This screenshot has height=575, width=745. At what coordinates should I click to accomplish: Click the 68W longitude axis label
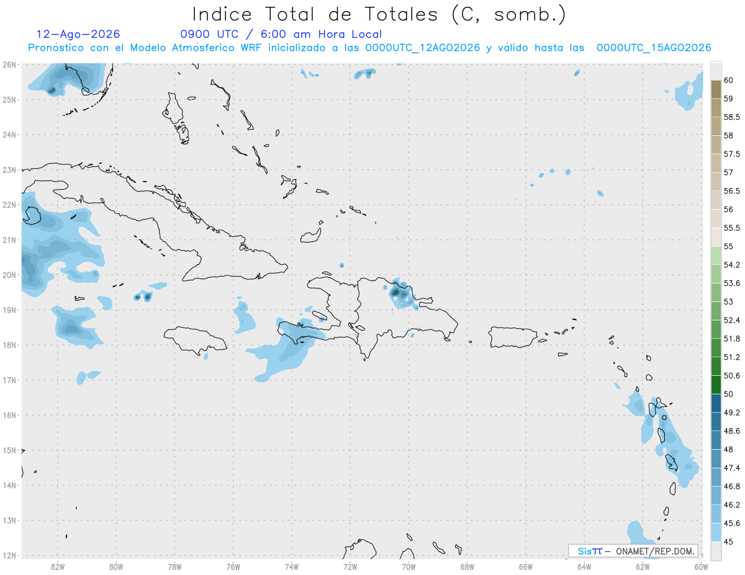[467, 566]
